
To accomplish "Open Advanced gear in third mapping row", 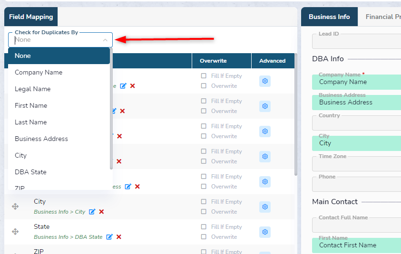I will 265,131.
